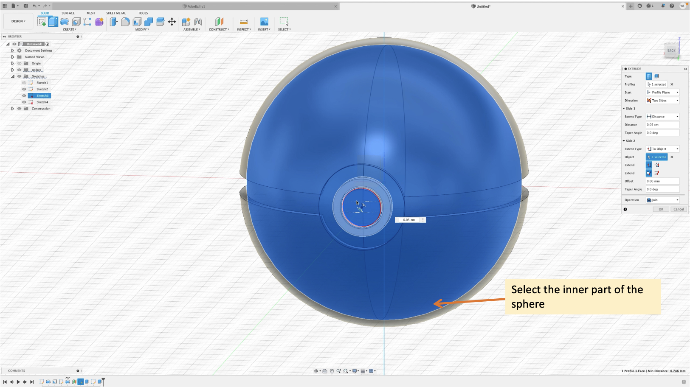Click the Combine tool icon
Image resolution: width=693 pixels, height=387 pixels.
(149, 22)
